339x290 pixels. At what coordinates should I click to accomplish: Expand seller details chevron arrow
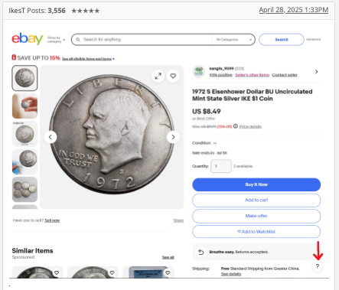pos(317,72)
